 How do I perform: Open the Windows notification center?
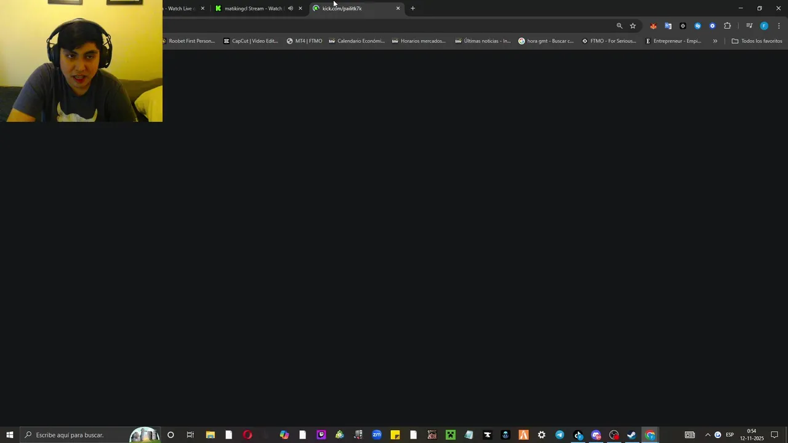[775, 435]
